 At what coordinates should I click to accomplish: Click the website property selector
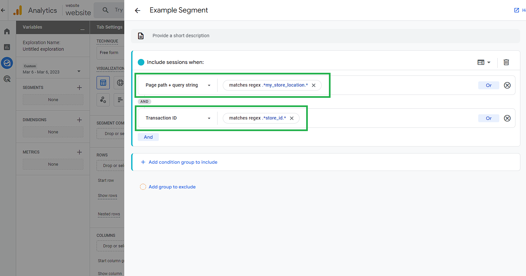(x=78, y=10)
